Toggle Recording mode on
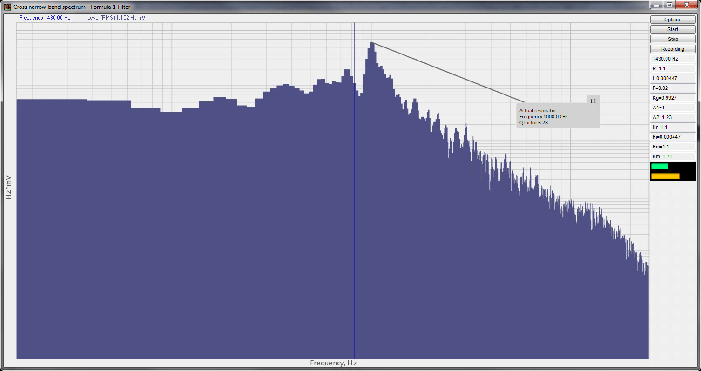 tap(672, 48)
